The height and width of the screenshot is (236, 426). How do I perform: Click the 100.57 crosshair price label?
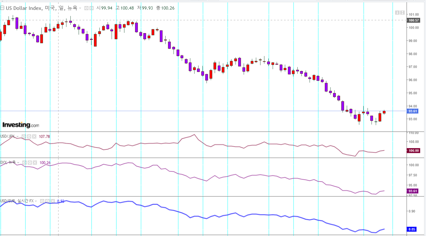point(414,20)
